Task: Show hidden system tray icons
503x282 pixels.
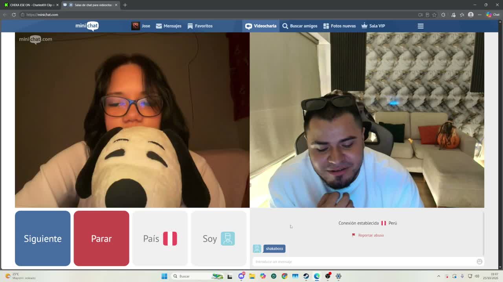Action: click(x=439, y=276)
